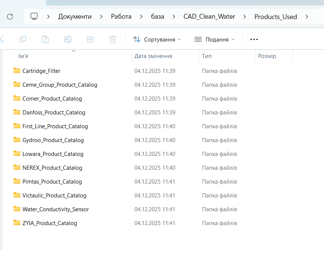Navigate to CAD_Clean_Water breadcrumb

(209, 16)
